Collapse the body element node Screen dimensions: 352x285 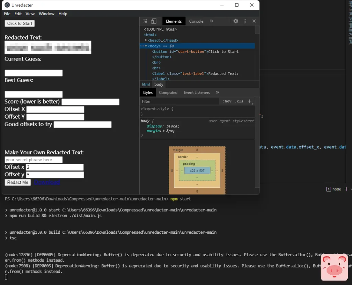(x=146, y=46)
